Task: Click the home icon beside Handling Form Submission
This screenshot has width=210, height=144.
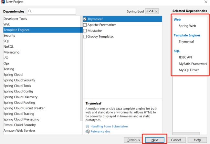Action: [x=87, y=126]
